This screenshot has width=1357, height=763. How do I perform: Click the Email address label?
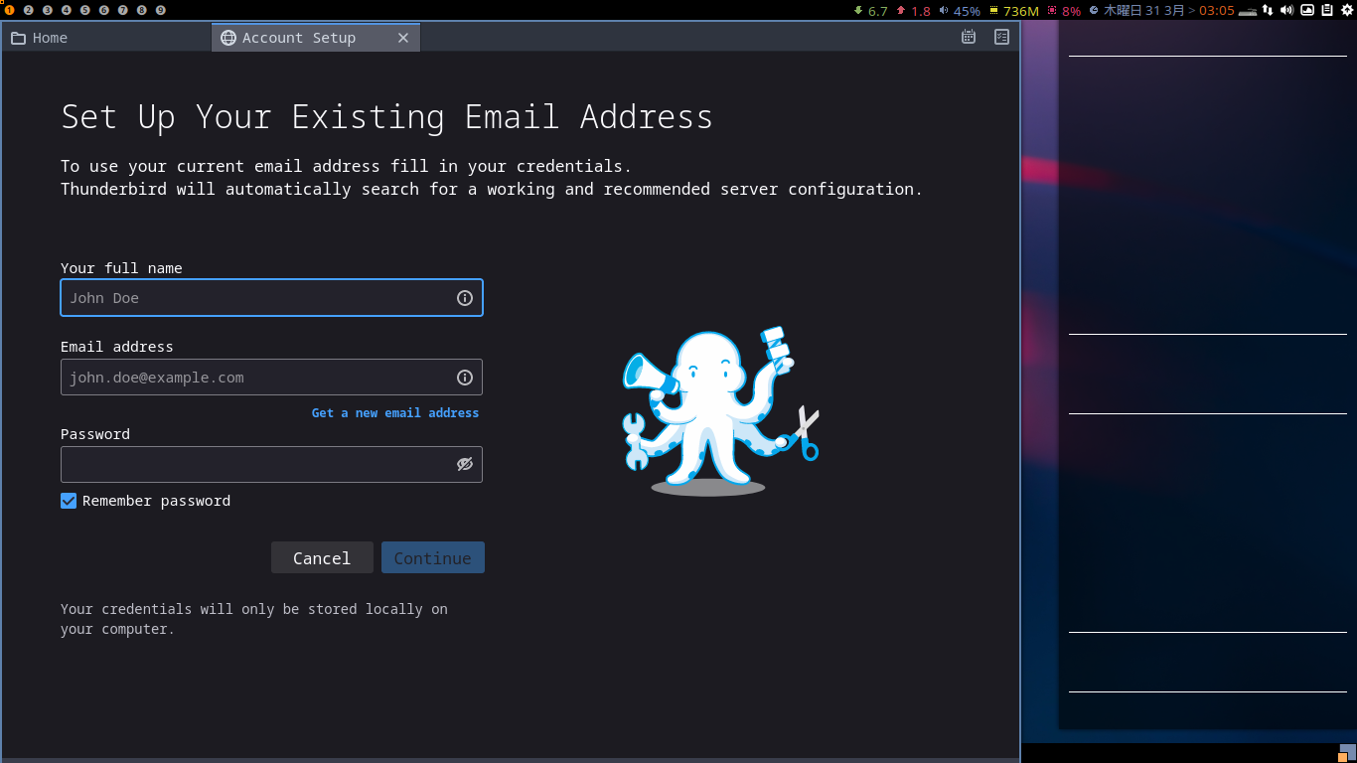pyautogui.click(x=117, y=347)
